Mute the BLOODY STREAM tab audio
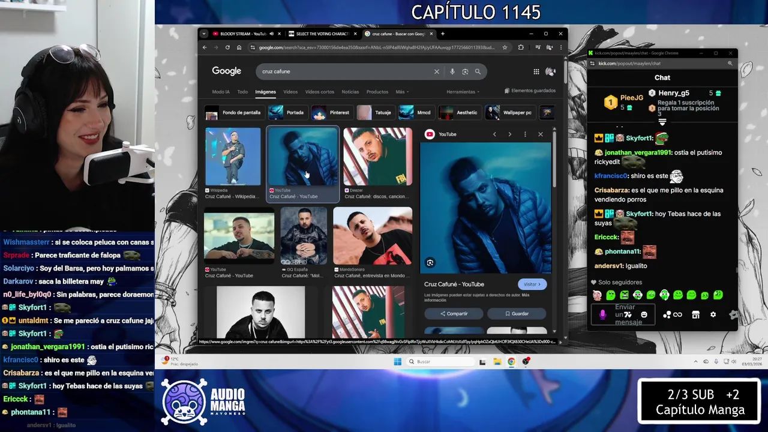The width and height of the screenshot is (768, 432). pyautogui.click(x=272, y=34)
